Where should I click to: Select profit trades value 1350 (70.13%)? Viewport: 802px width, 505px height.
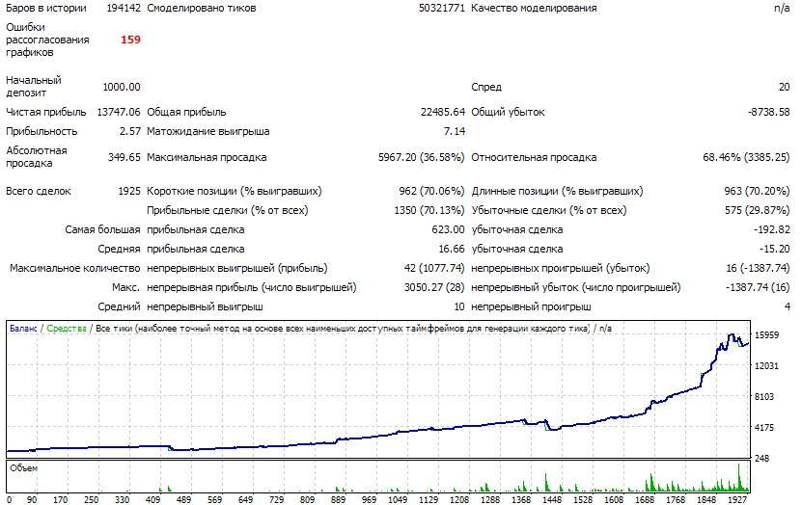click(x=429, y=211)
